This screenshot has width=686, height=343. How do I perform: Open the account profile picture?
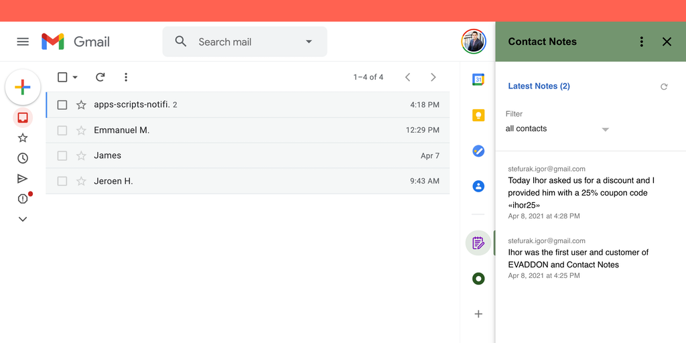click(x=474, y=42)
